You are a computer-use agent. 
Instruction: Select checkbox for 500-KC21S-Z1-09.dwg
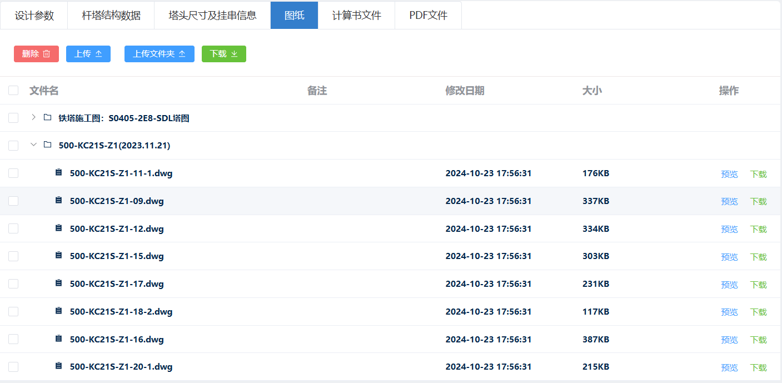point(13,201)
